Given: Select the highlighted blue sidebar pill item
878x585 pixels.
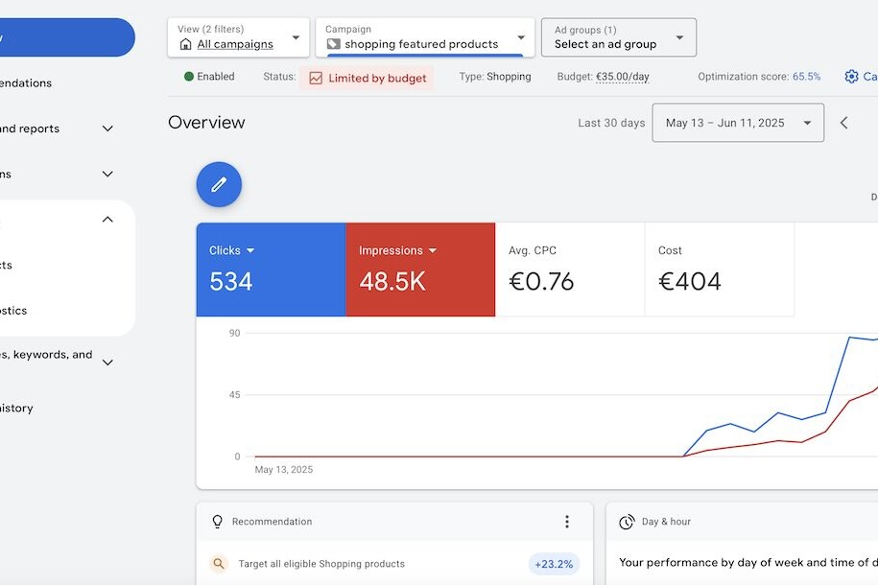Looking at the screenshot, I should (67, 37).
